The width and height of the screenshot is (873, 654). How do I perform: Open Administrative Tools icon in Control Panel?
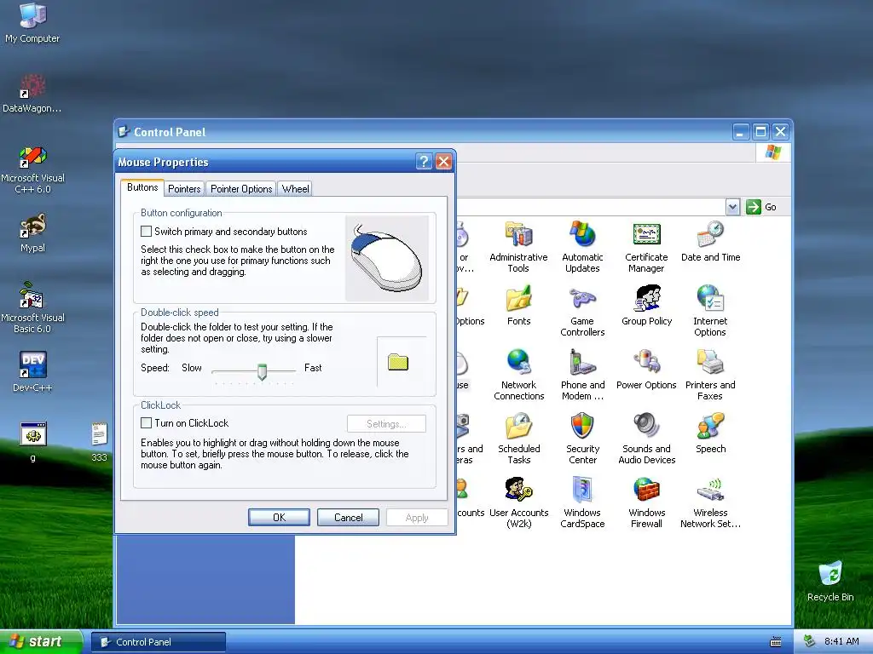click(x=518, y=246)
